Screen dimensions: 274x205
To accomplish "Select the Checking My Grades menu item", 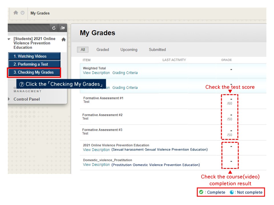I will coord(34,72).
